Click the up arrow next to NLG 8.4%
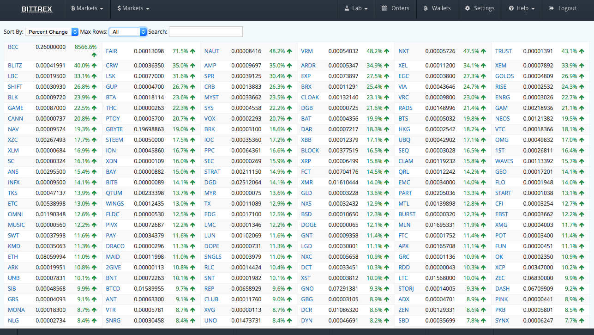594x335 pixels. click(x=94, y=321)
